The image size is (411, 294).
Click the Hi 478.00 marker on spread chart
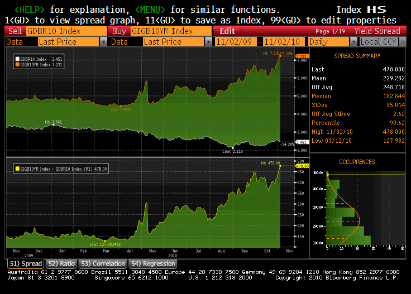pos(280,166)
